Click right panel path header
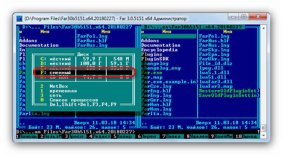The height and width of the screenshot is (155, 283). tap(193, 27)
